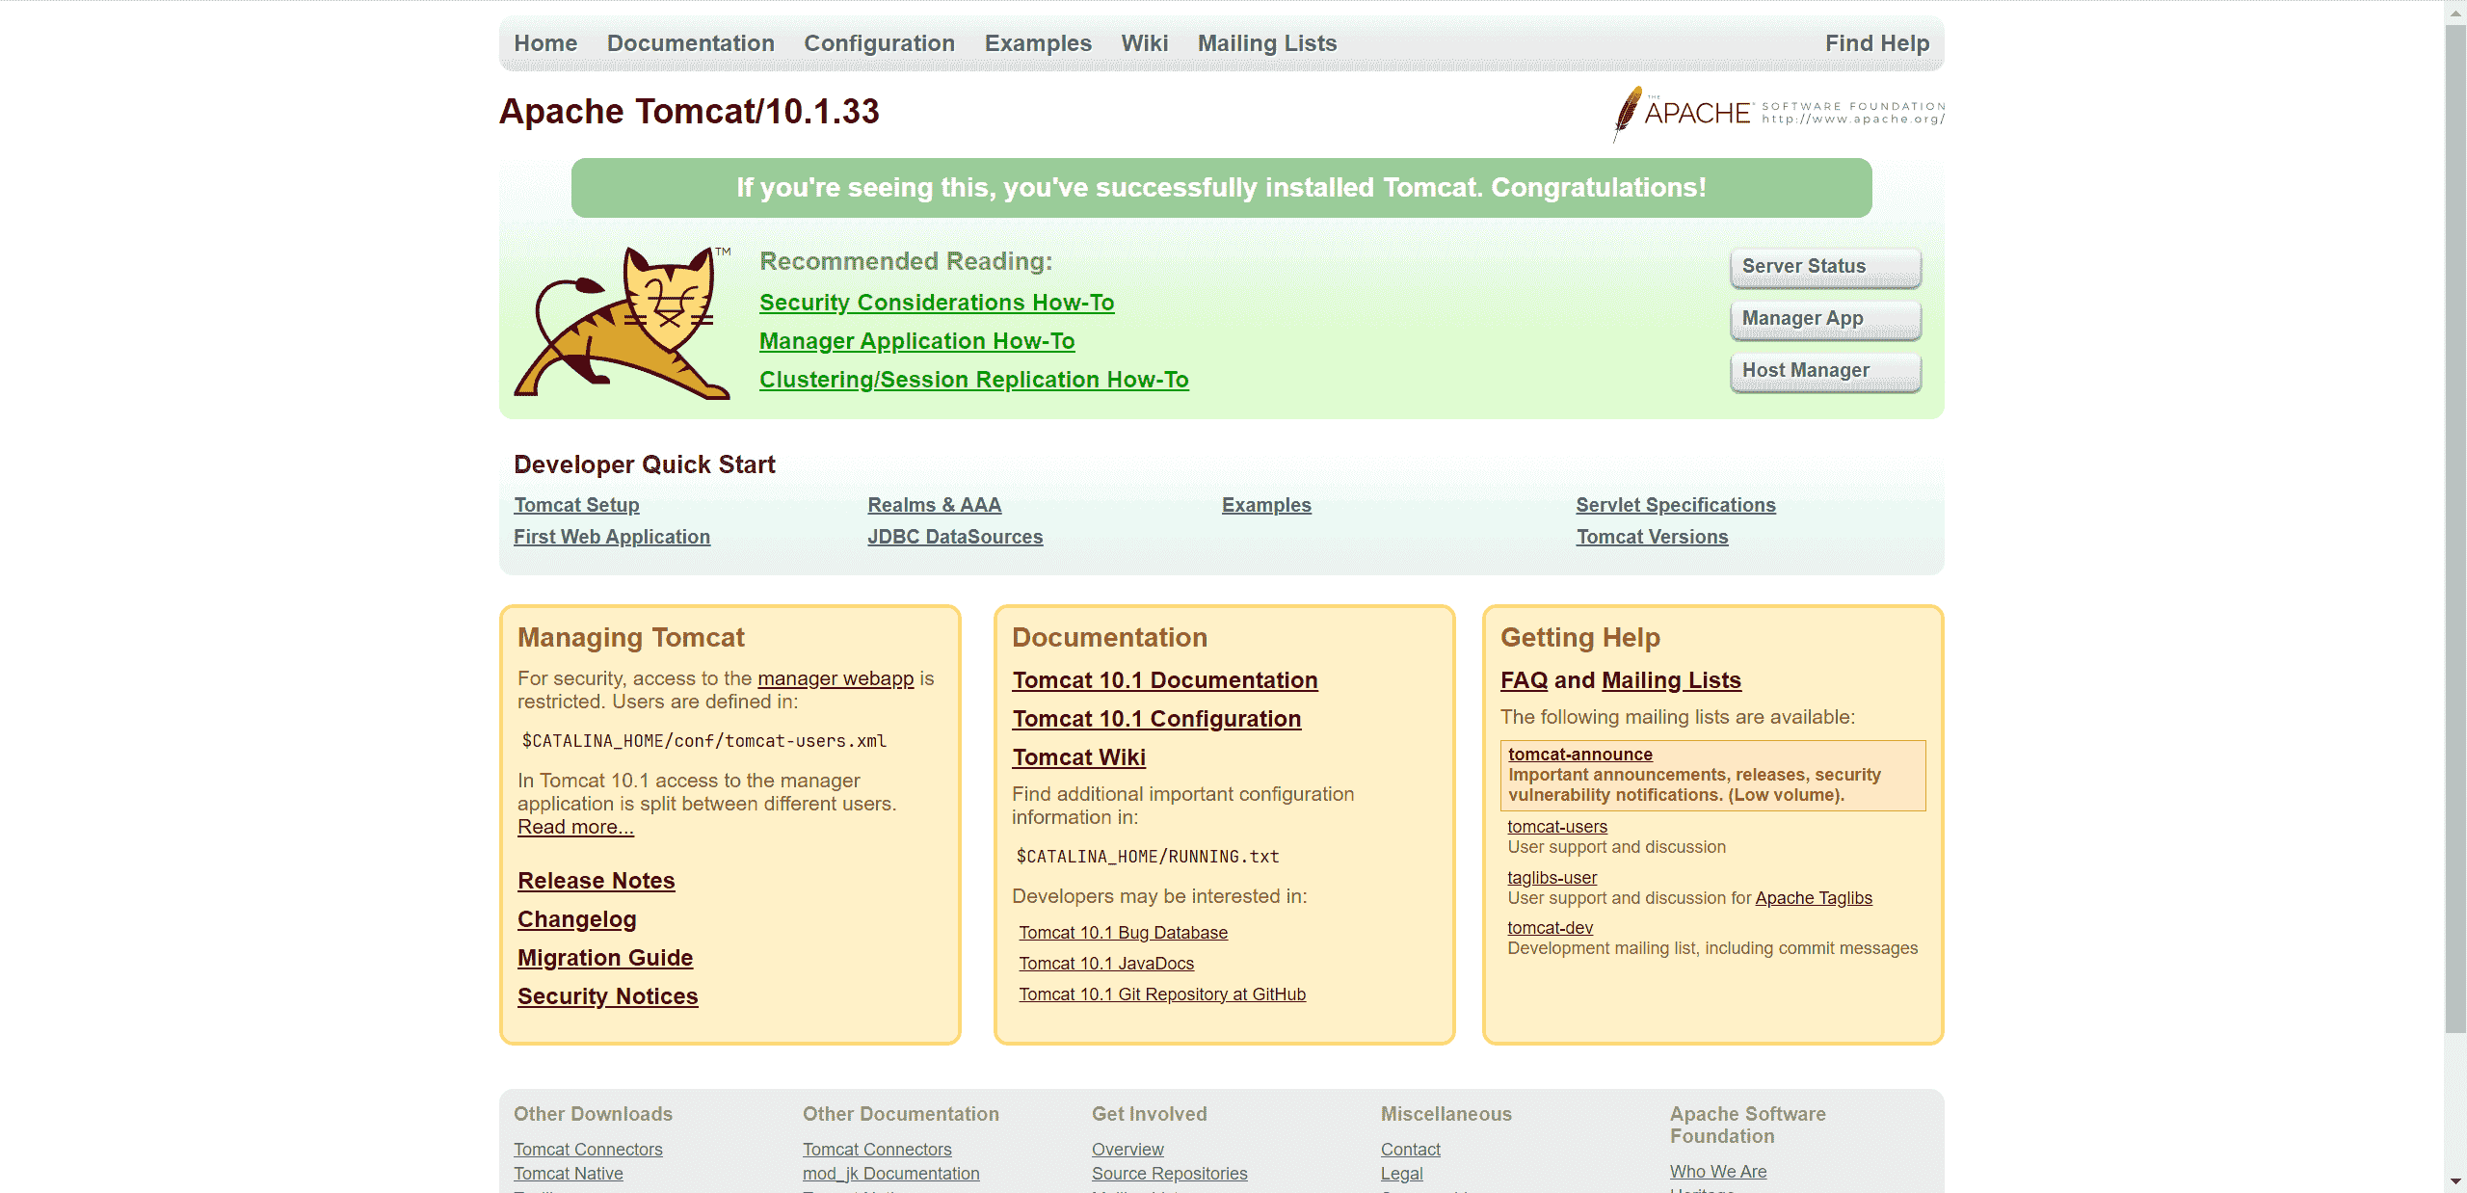Viewport: 2467px width, 1193px height.
Task: Click the Apache Software Foundation feather logo
Action: (x=1779, y=114)
